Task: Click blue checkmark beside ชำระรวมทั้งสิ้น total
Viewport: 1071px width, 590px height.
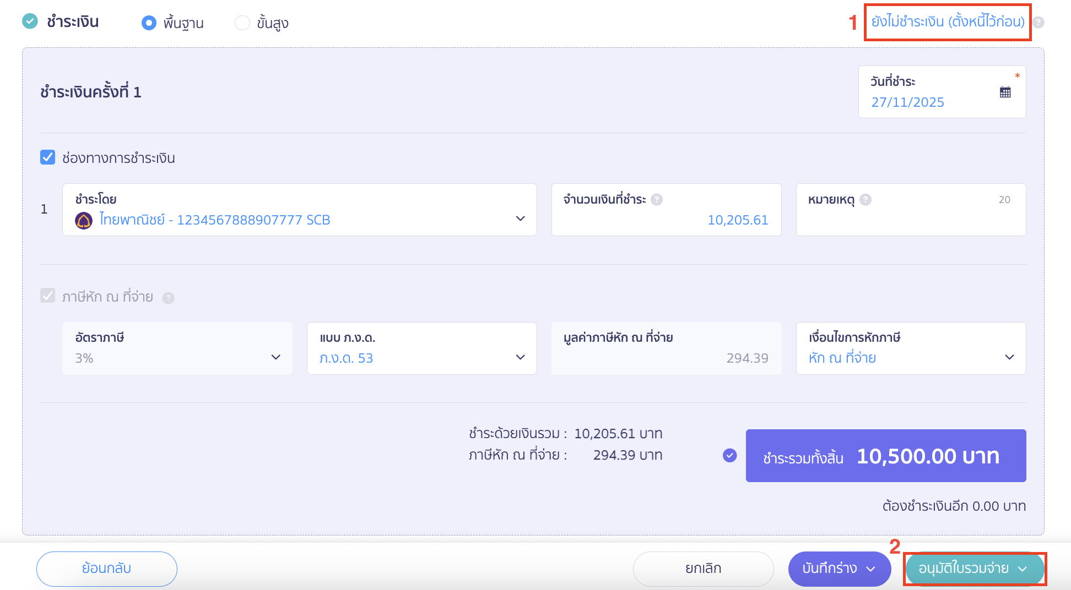Action: 729,455
